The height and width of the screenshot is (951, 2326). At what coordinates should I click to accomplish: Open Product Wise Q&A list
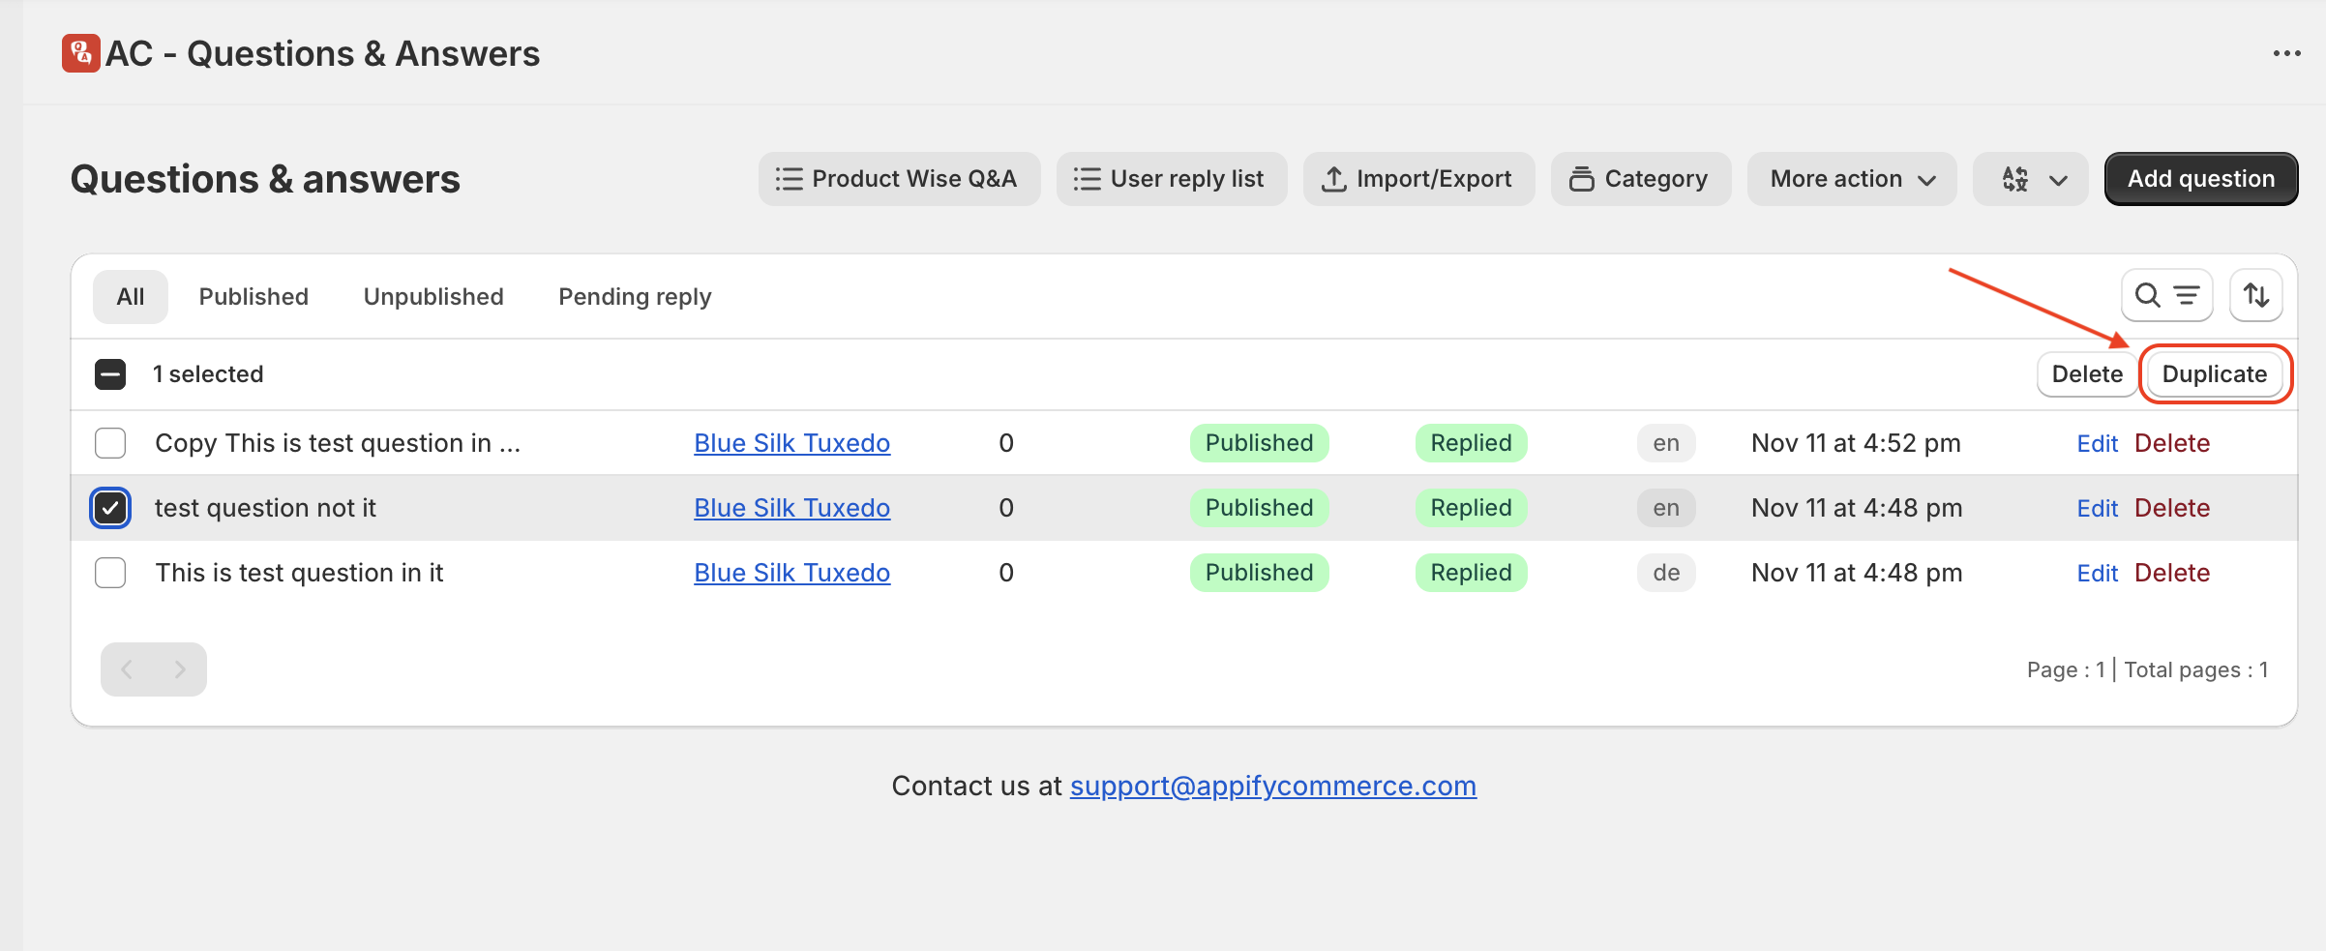(x=898, y=179)
